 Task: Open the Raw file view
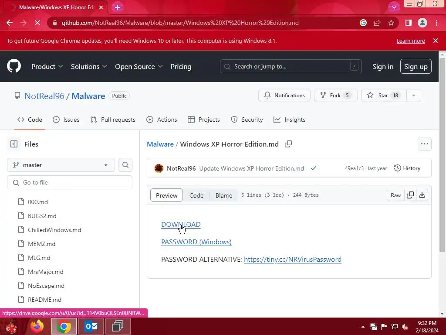[x=395, y=195]
